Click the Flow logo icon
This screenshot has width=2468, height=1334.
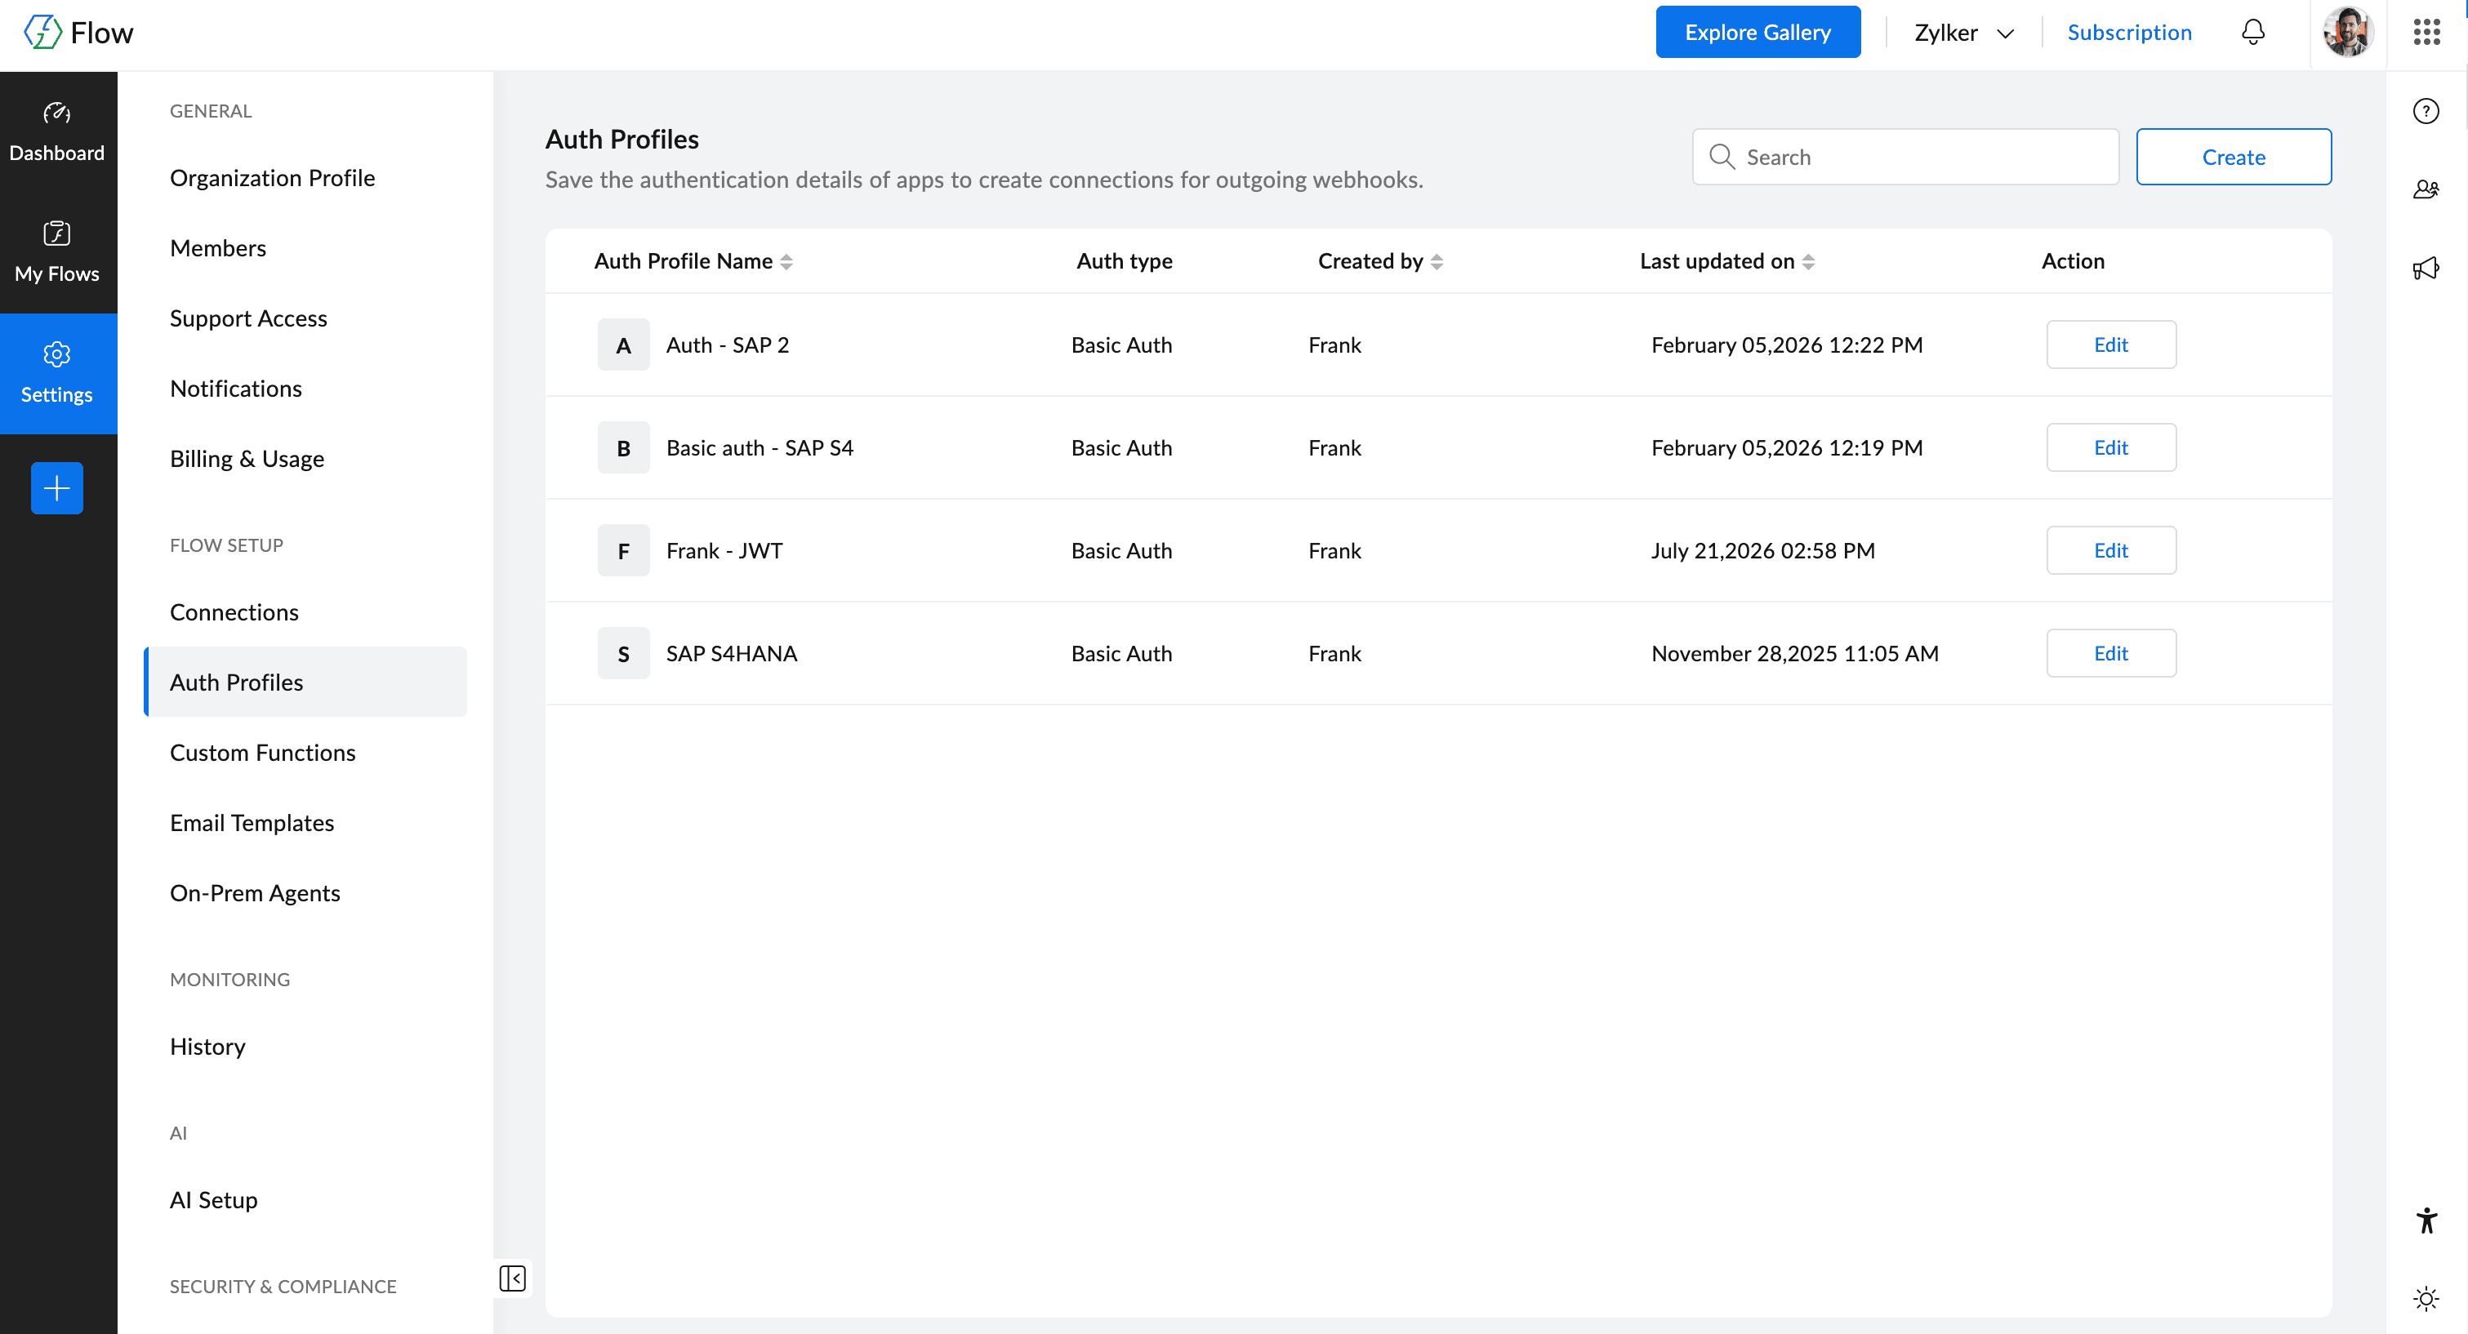tap(42, 32)
